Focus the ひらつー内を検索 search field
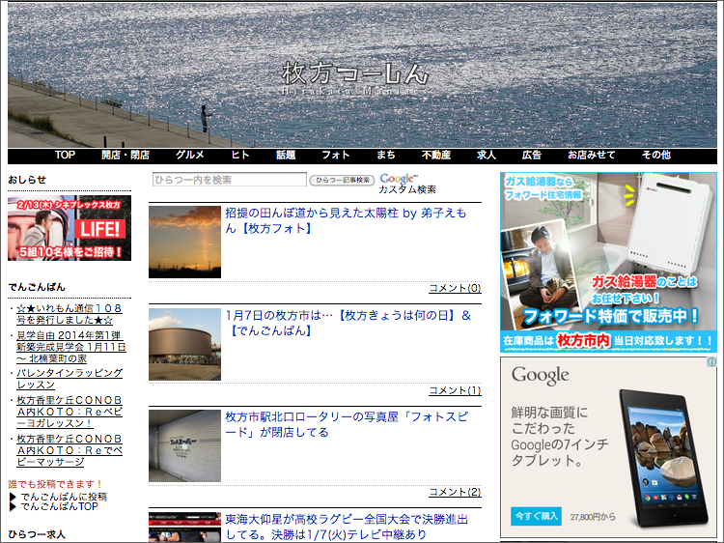This screenshot has width=724, height=543. click(x=230, y=180)
